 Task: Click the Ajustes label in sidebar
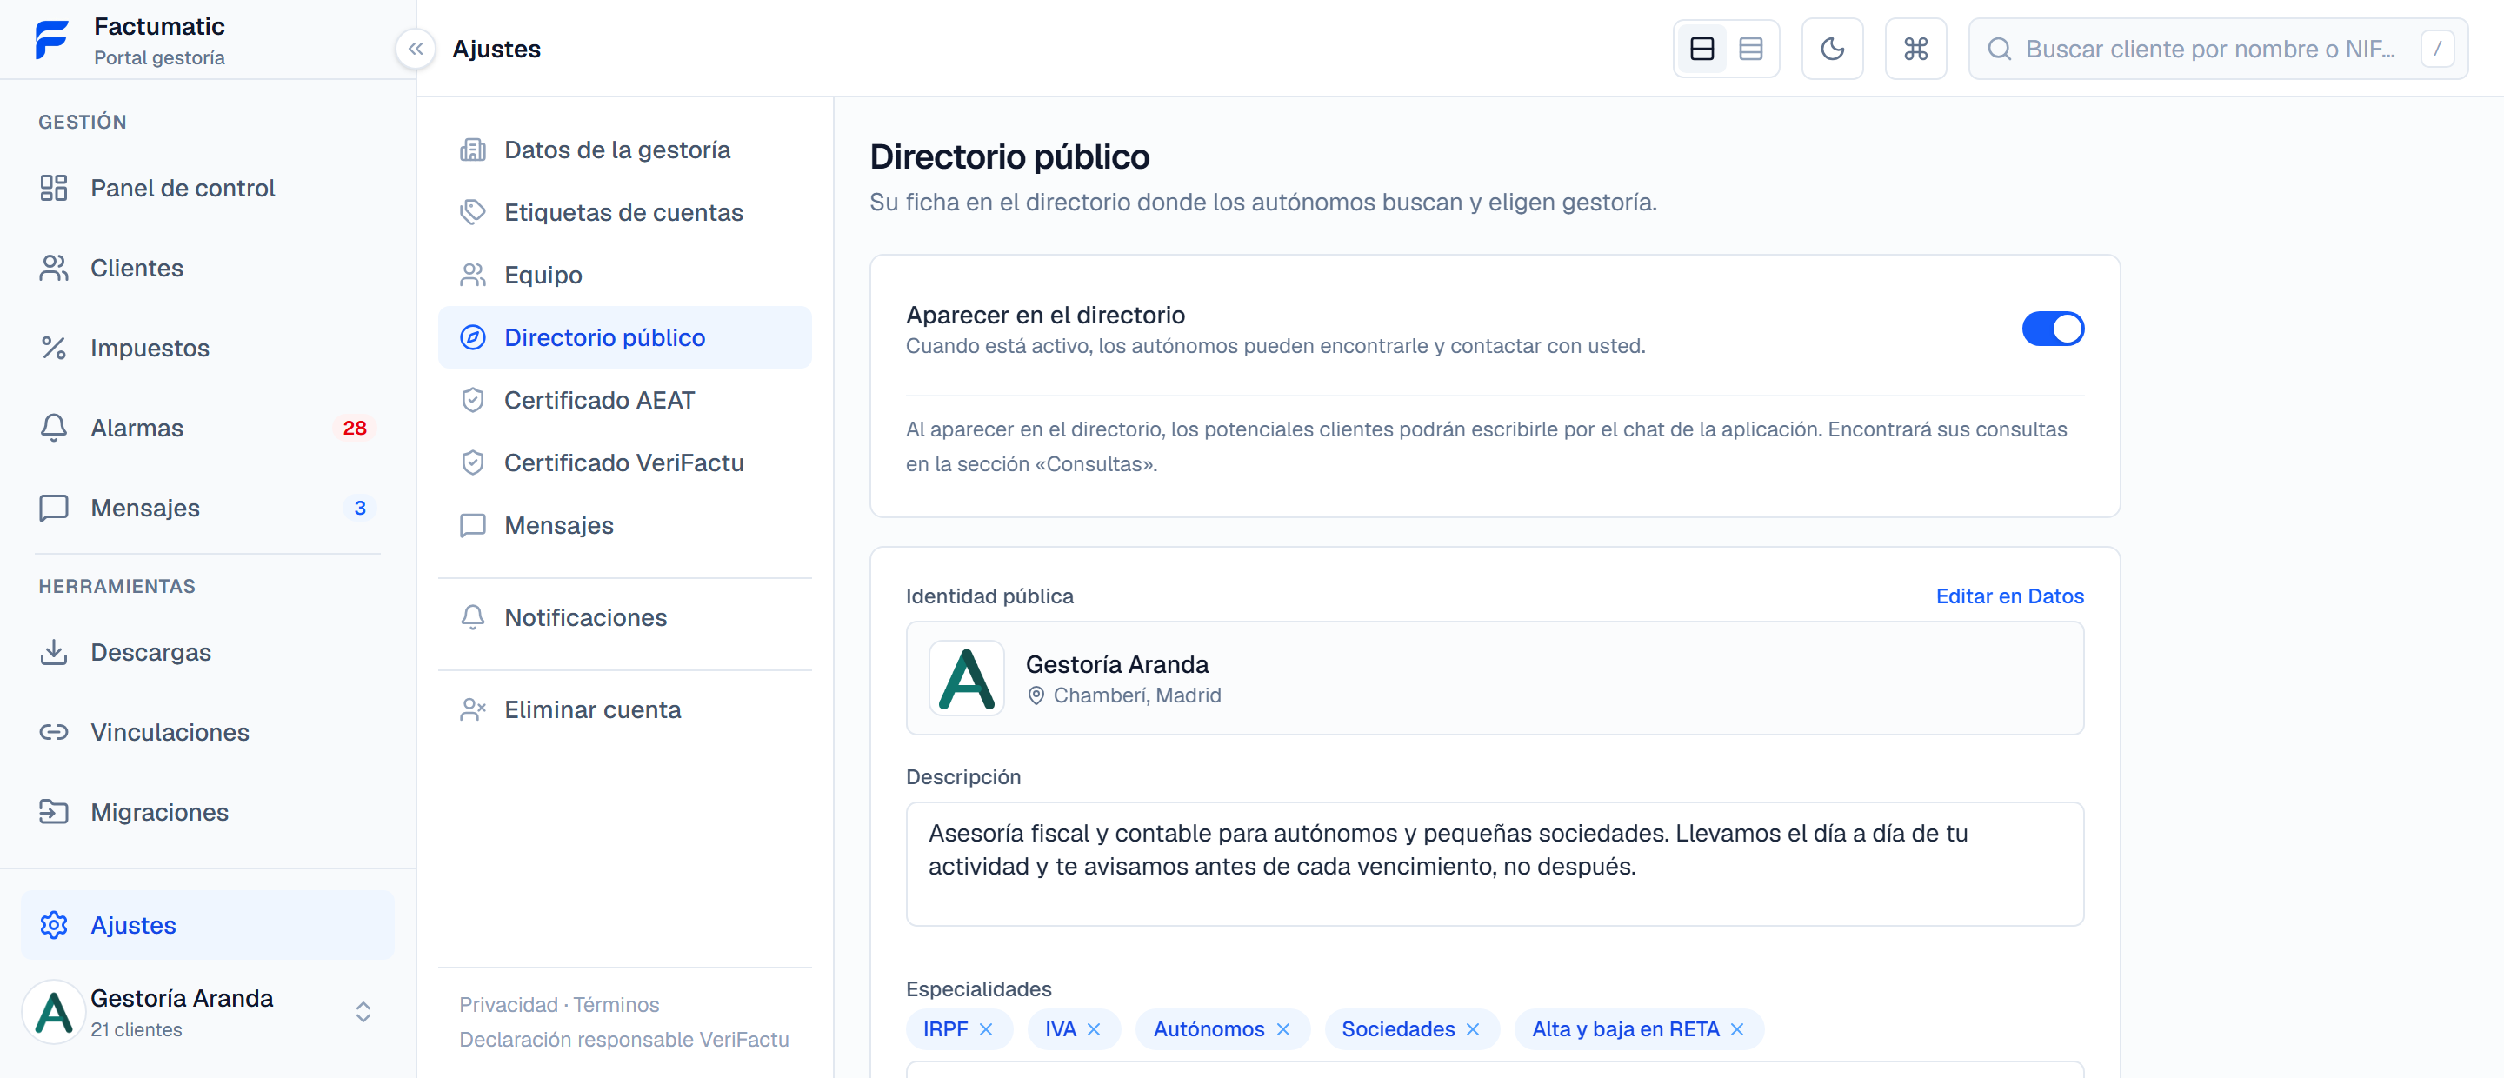[x=133, y=925]
